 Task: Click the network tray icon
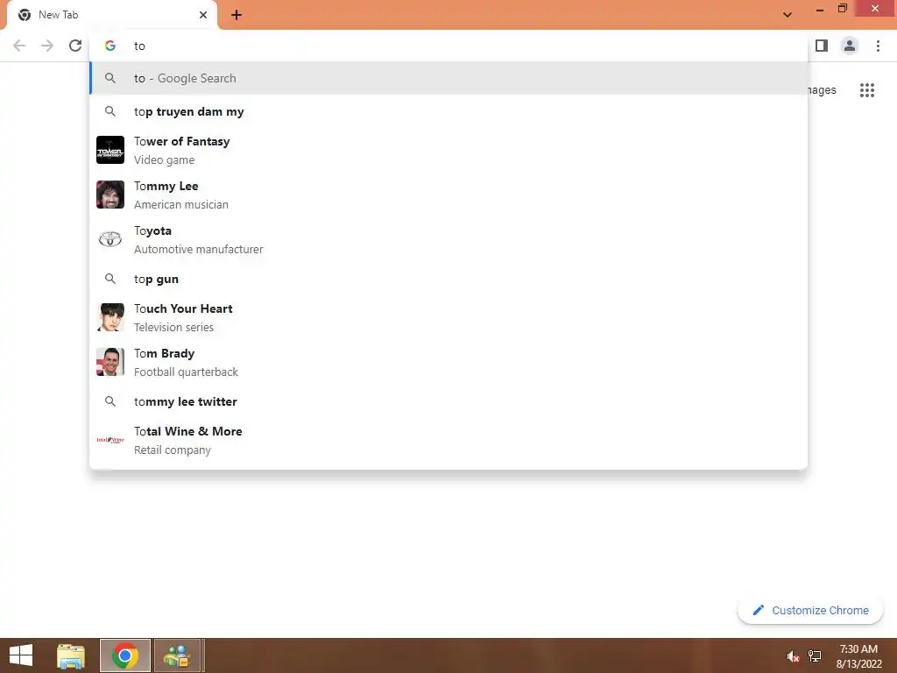point(815,656)
